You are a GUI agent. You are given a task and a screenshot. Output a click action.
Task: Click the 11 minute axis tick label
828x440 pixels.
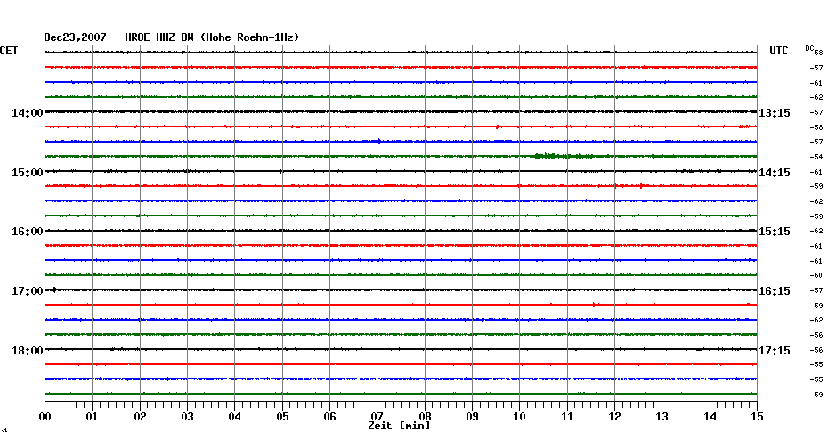pos(567,416)
